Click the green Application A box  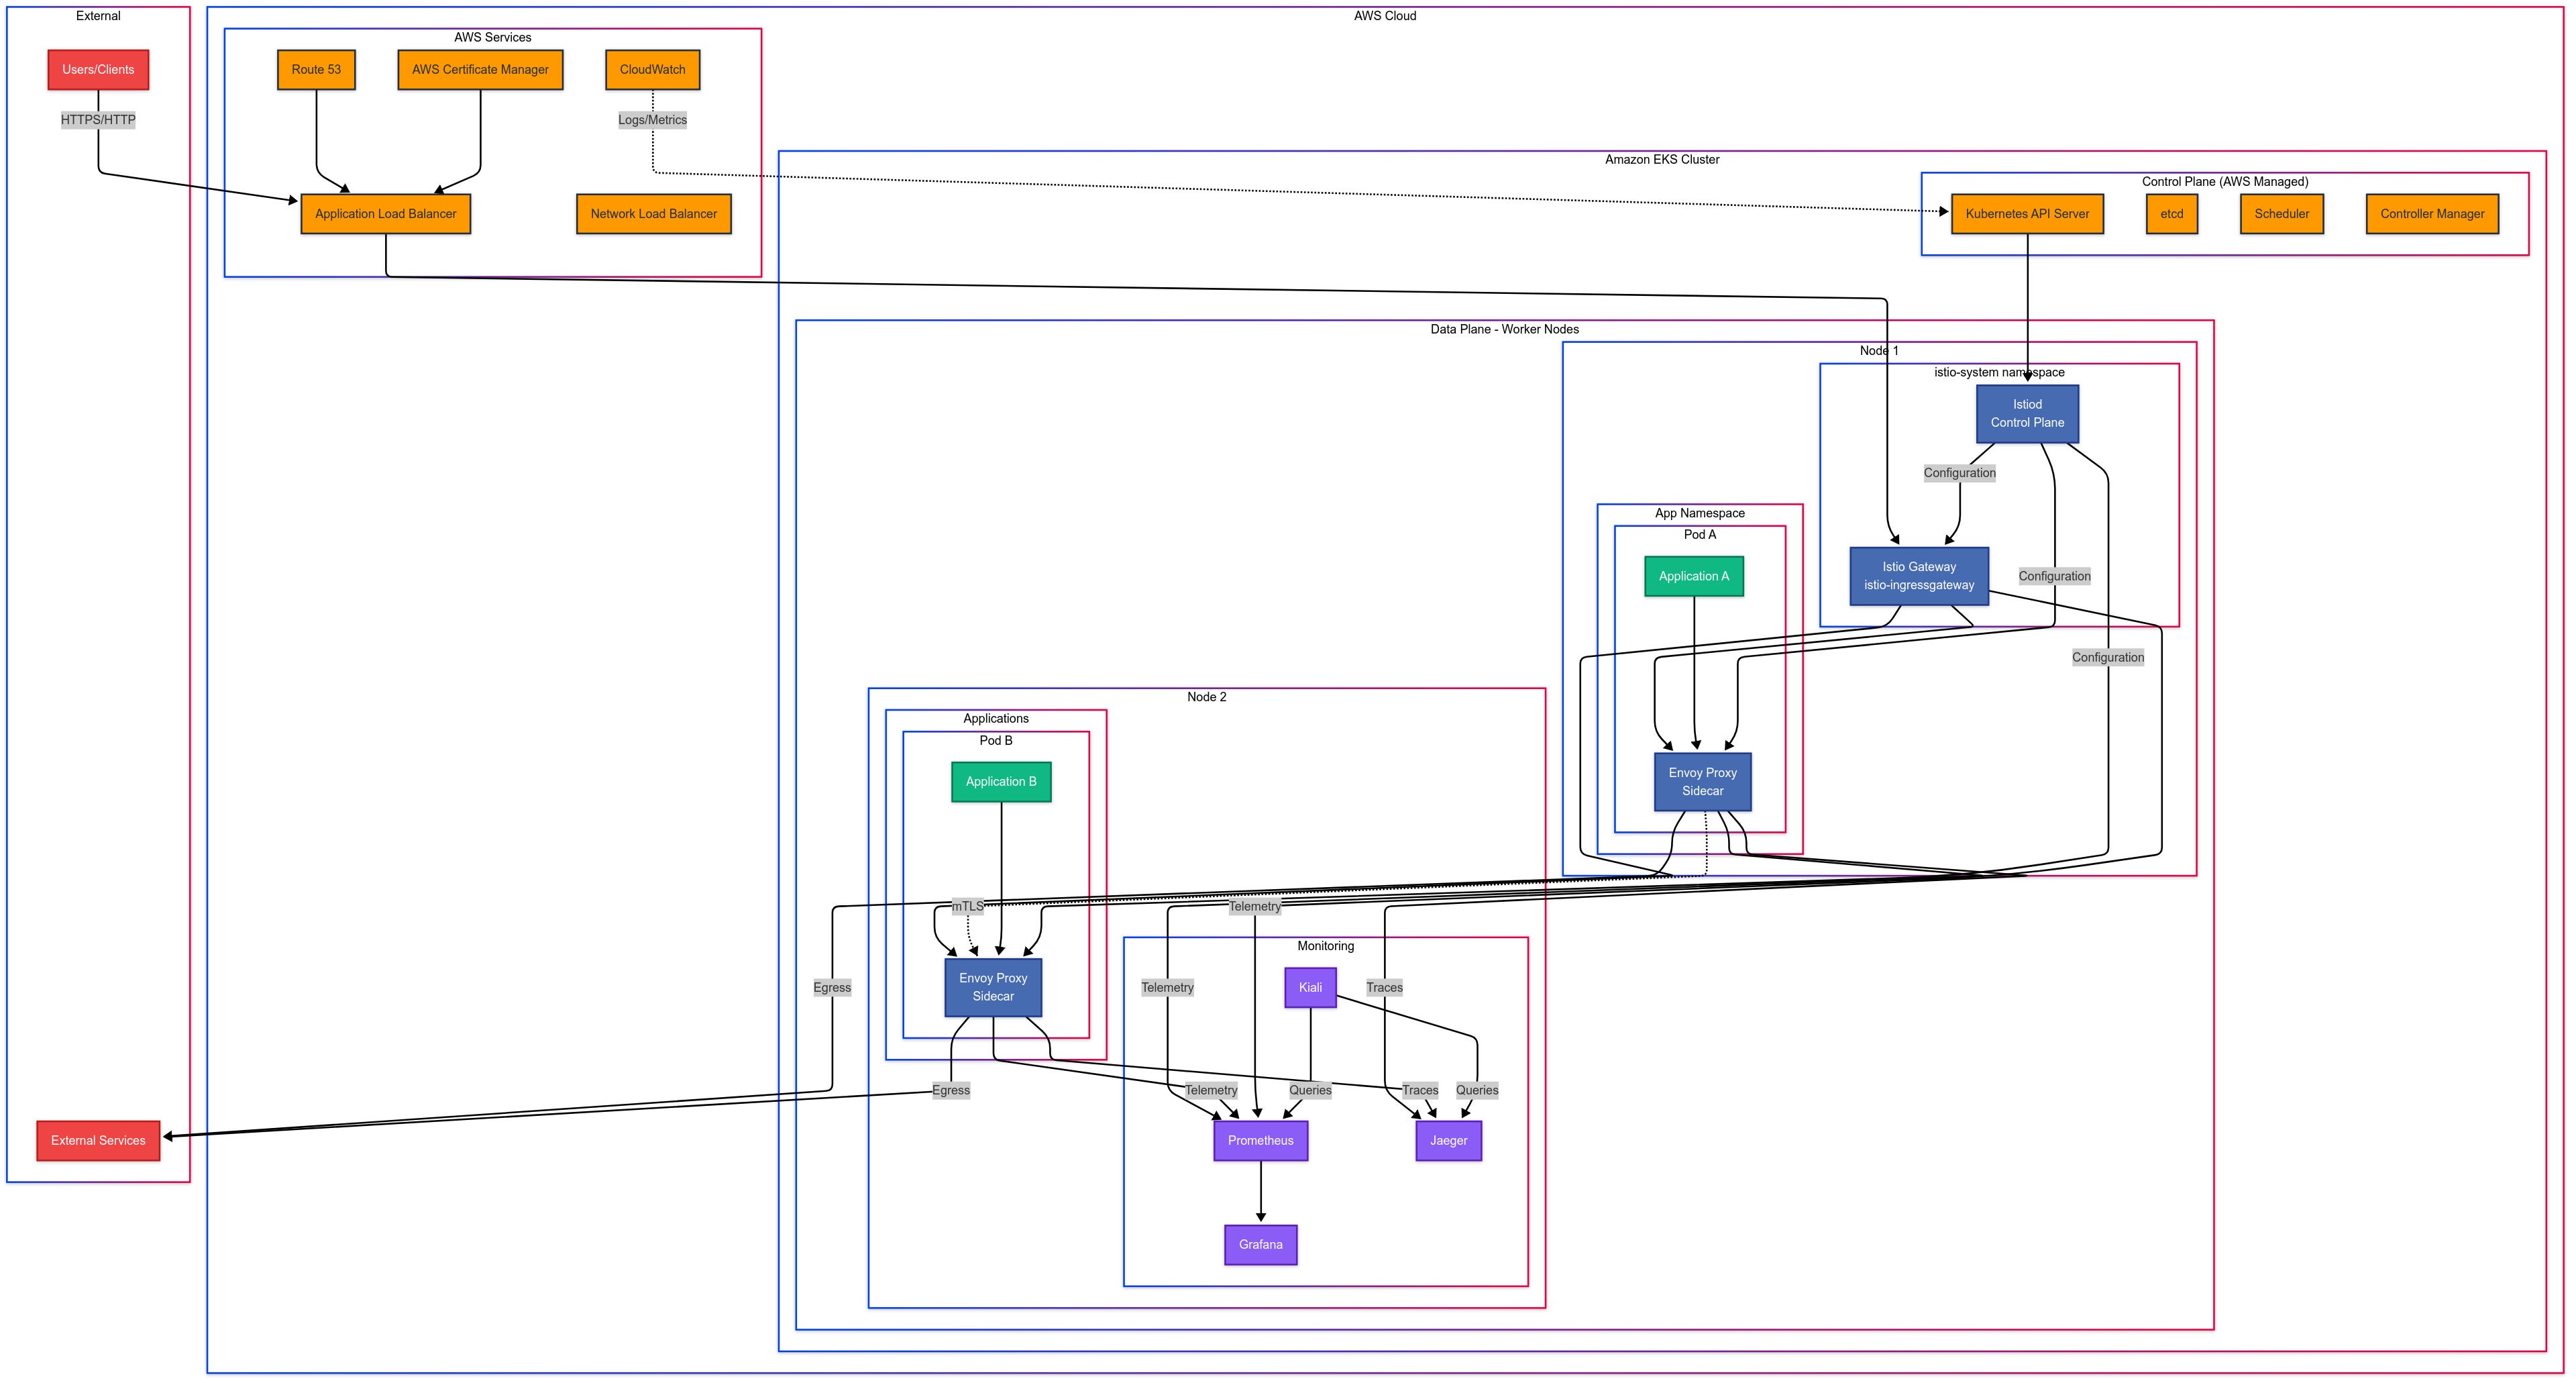click(1693, 576)
